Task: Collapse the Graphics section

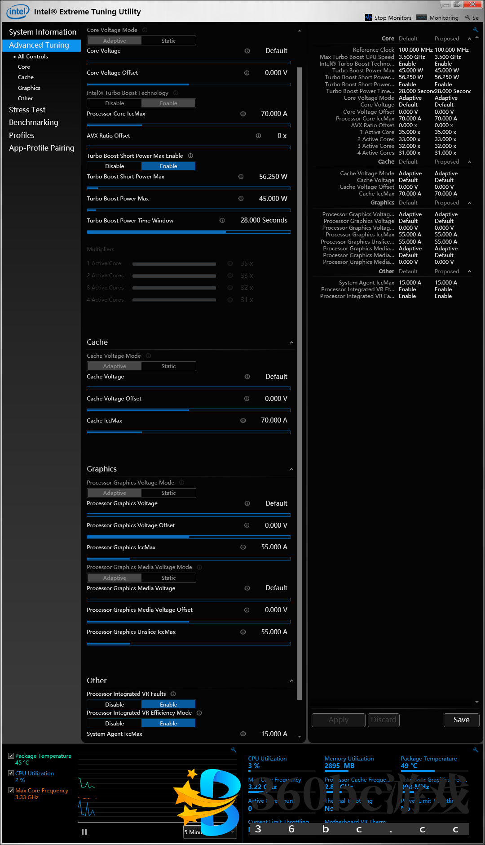Action: [x=291, y=469]
